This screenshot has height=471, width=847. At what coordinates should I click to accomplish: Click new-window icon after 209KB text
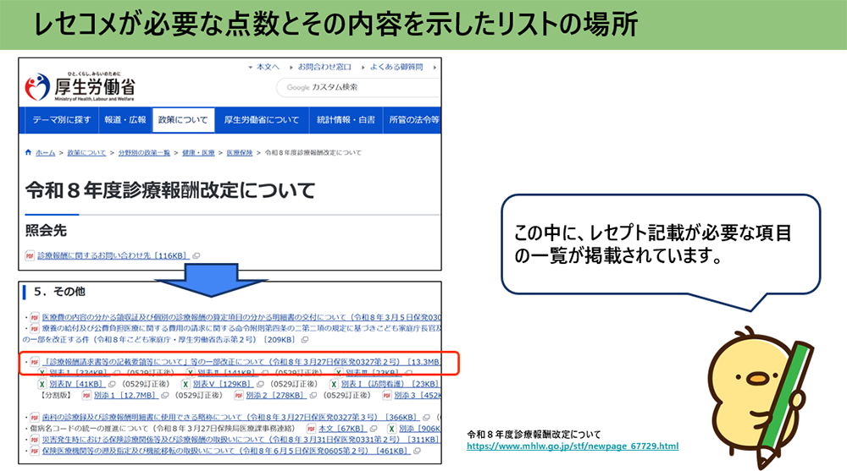(305, 340)
